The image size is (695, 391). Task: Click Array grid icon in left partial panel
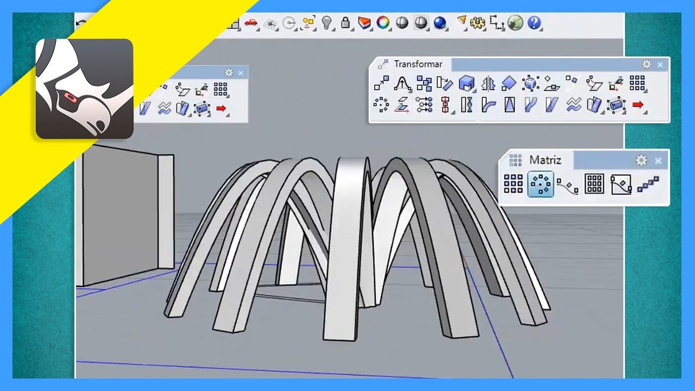(220, 89)
